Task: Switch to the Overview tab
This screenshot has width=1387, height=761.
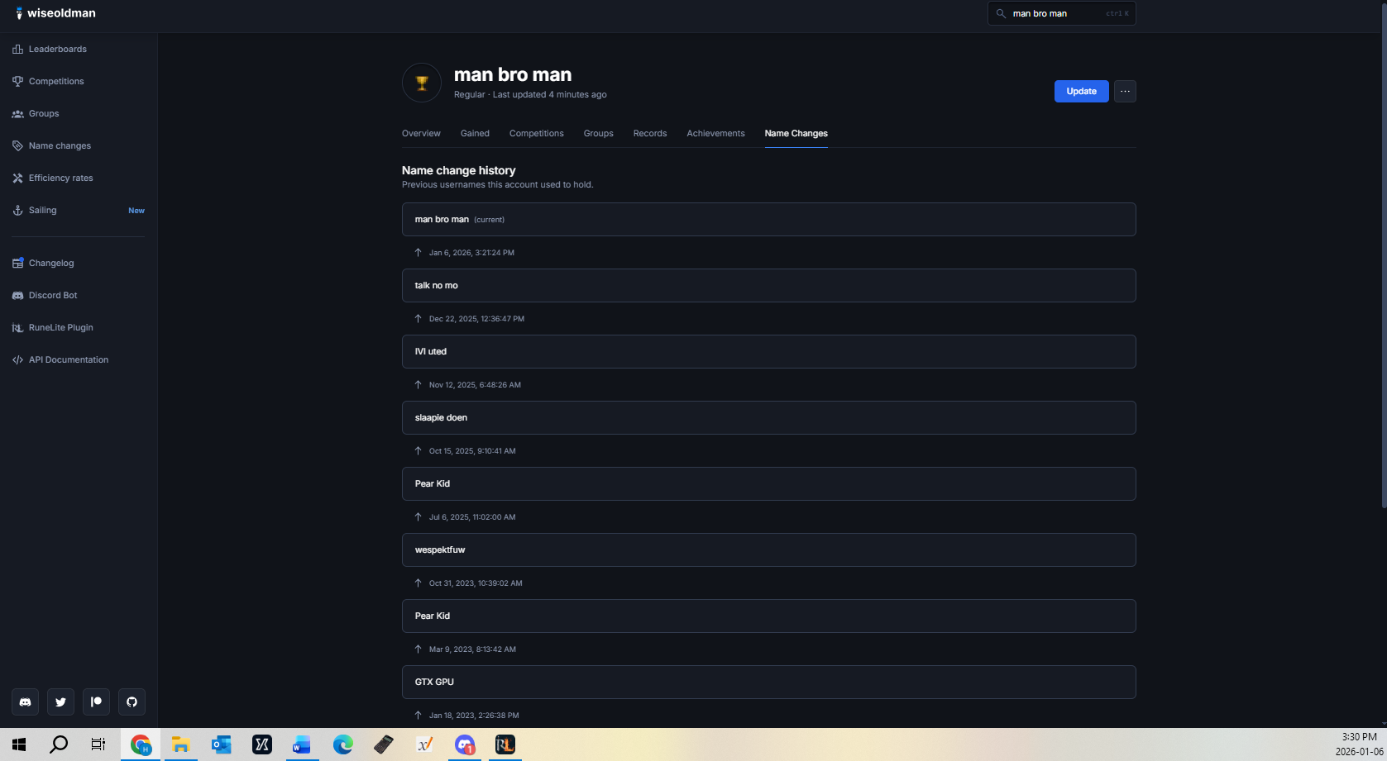Action: point(421,133)
